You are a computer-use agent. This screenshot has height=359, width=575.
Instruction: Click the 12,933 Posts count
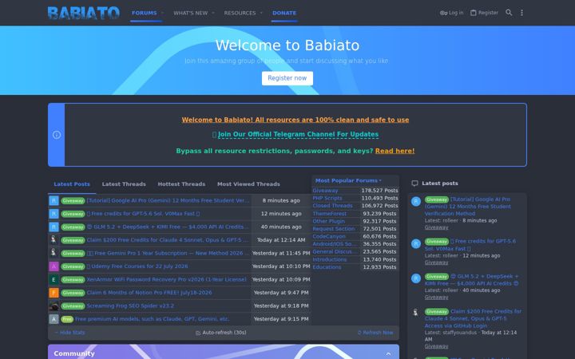(x=379, y=267)
